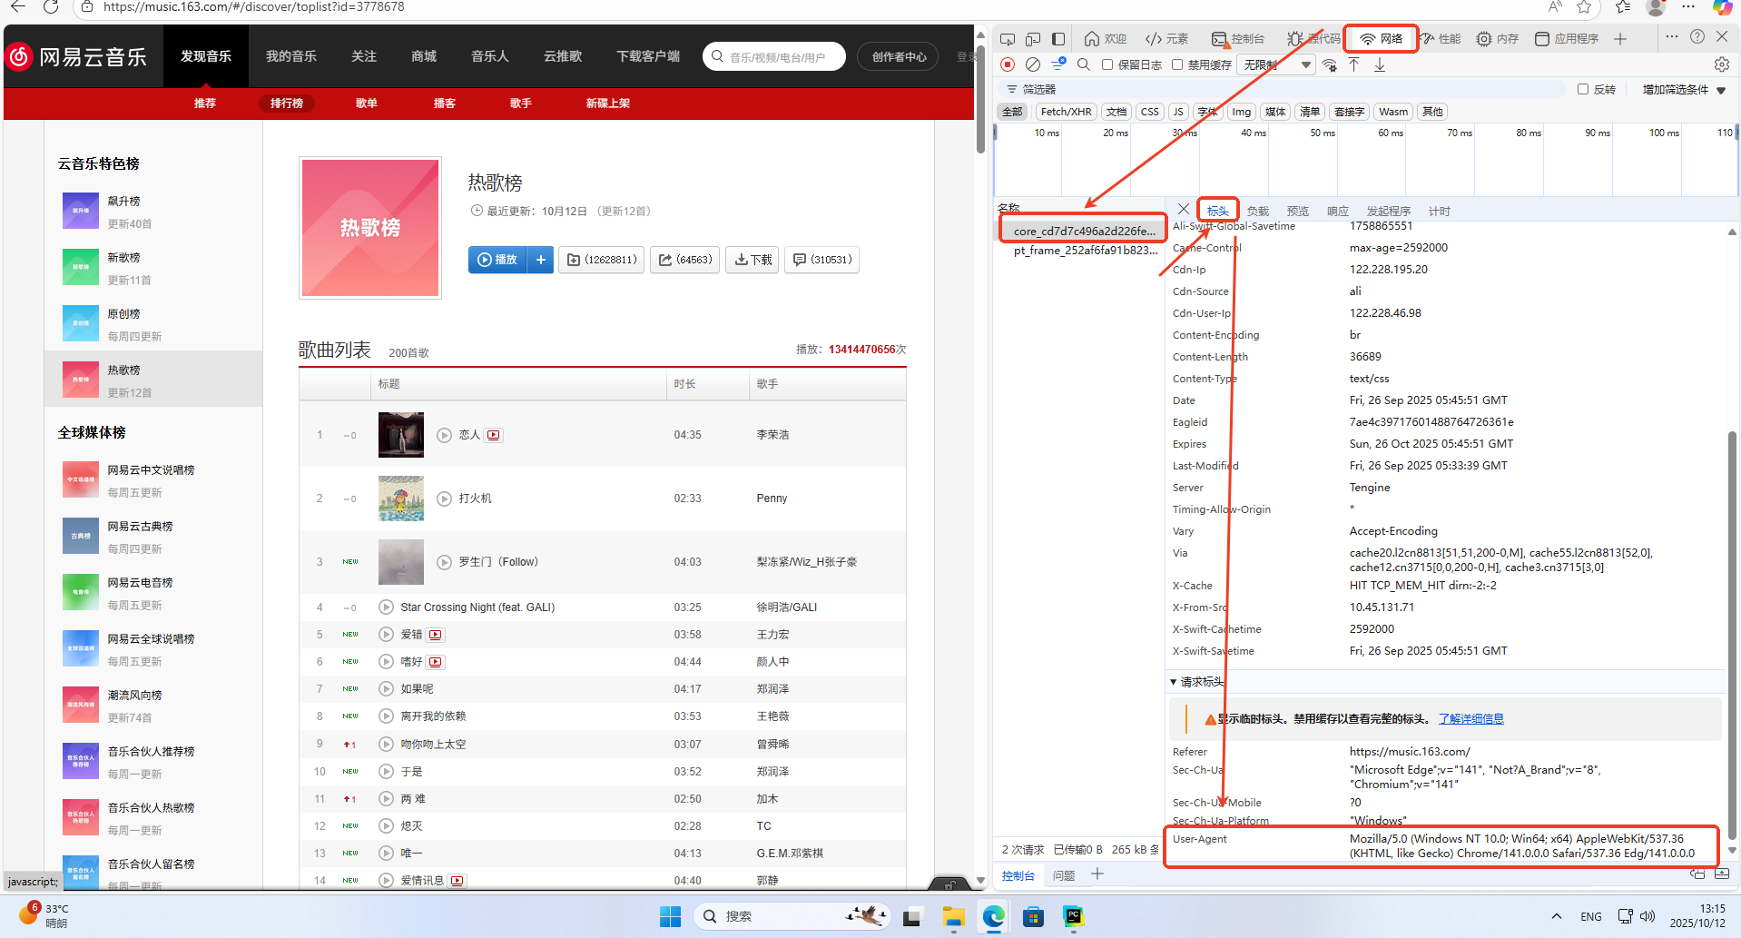Click the 下载 download button

click(x=752, y=260)
